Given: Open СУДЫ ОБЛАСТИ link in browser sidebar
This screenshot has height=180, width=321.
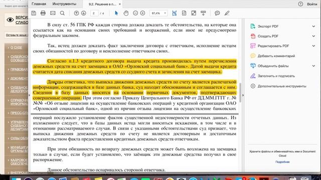Looking at the screenshot, I should [x=19, y=138].
